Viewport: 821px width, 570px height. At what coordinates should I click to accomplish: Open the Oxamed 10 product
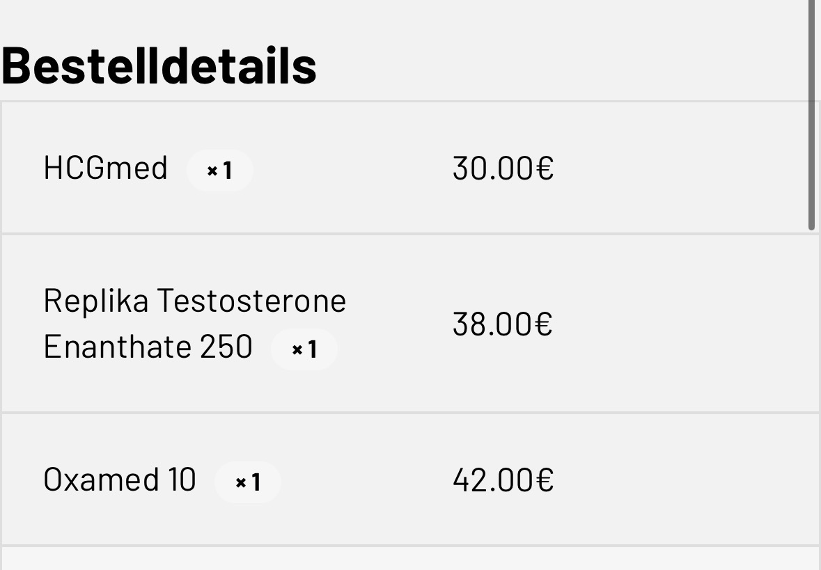pos(119,480)
